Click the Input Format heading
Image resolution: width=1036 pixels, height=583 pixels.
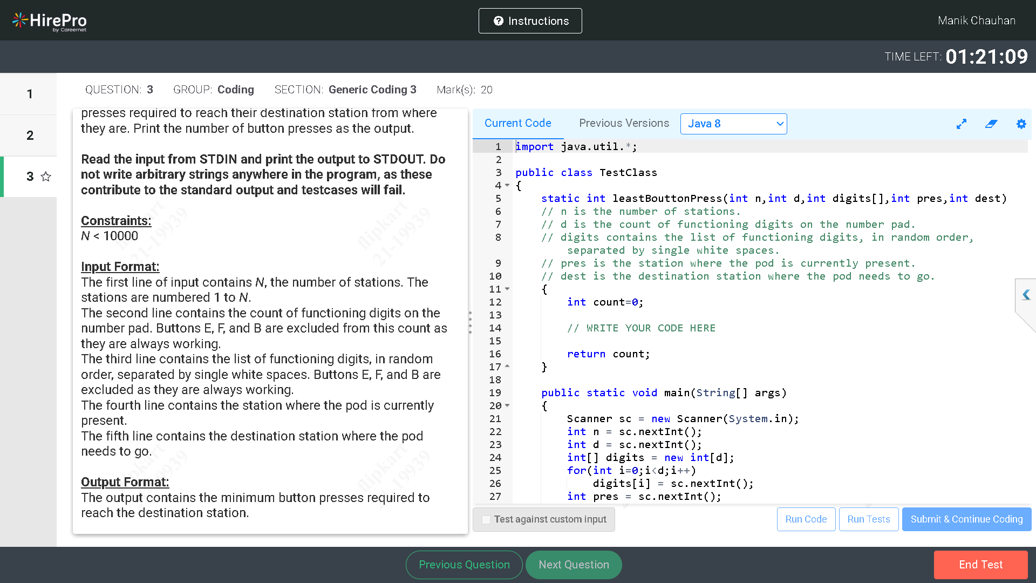coord(120,267)
